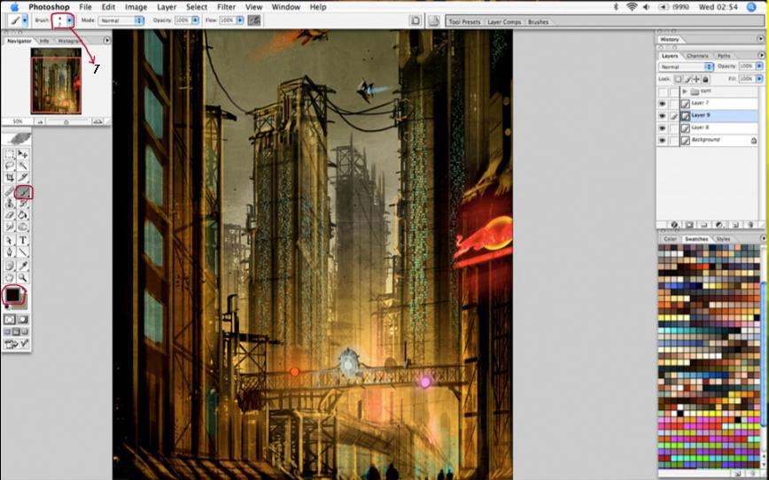
Task: Switch to the Color tab
Action: (x=670, y=239)
